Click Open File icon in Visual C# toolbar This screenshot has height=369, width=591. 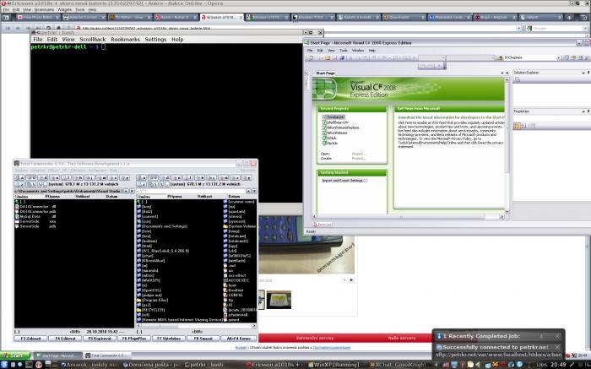coord(328,57)
